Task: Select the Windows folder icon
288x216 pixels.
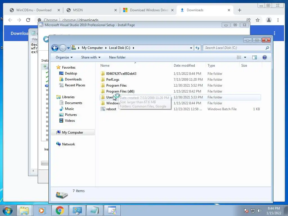Action: pos(103,103)
